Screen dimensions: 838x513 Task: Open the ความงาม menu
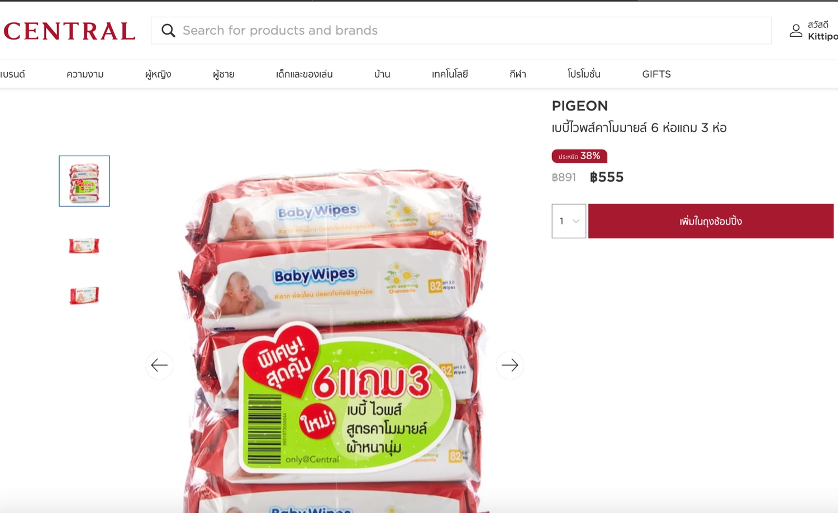[x=85, y=74]
